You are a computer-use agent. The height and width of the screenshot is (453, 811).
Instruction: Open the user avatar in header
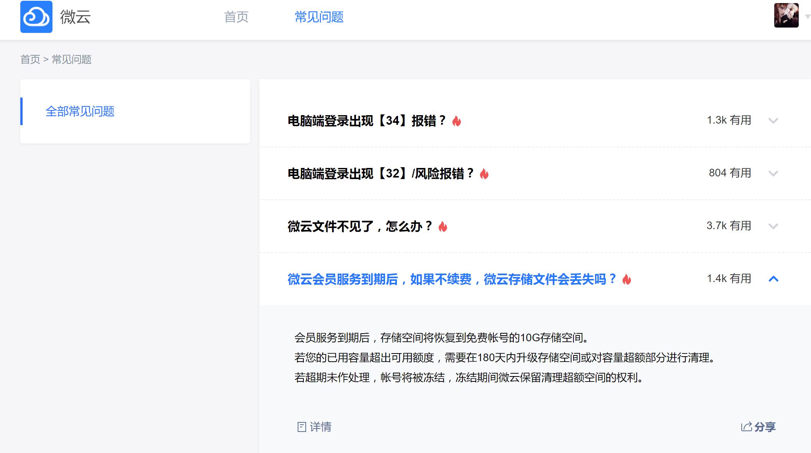pyautogui.click(x=786, y=15)
